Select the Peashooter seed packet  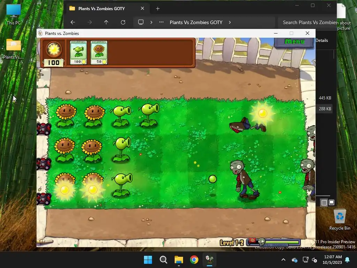78,53
